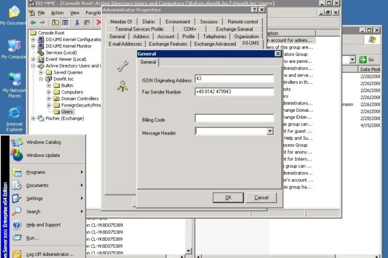This screenshot has width=388, height=258.
Task: Open Settings submenu in Start menu
Action: (x=48, y=198)
